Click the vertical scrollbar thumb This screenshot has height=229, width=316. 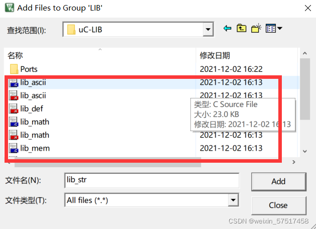(305, 89)
